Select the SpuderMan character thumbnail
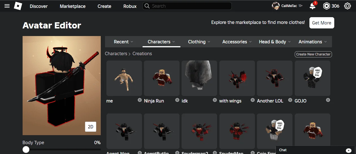The width and height of the screenshot is (356, 154). coord(237,131)
